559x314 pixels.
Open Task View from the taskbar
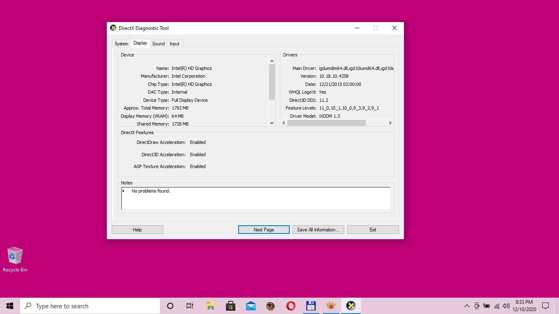click(x=190, y=306)
